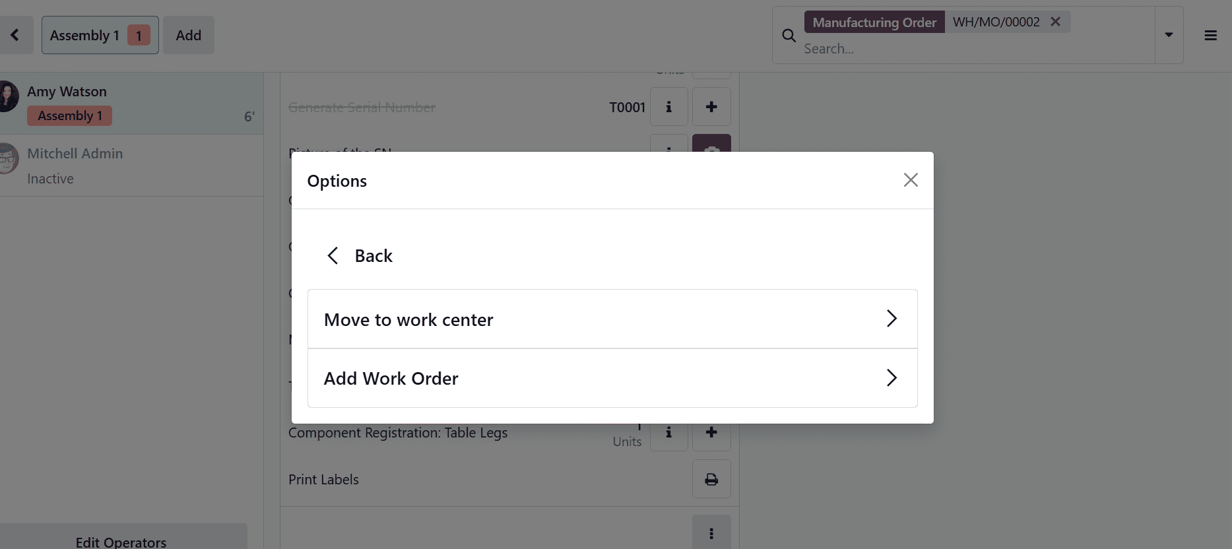The width and height of the screenshot is (1232, 549).
Task: Click the printer icon for Print Labels
Action: 711,479
